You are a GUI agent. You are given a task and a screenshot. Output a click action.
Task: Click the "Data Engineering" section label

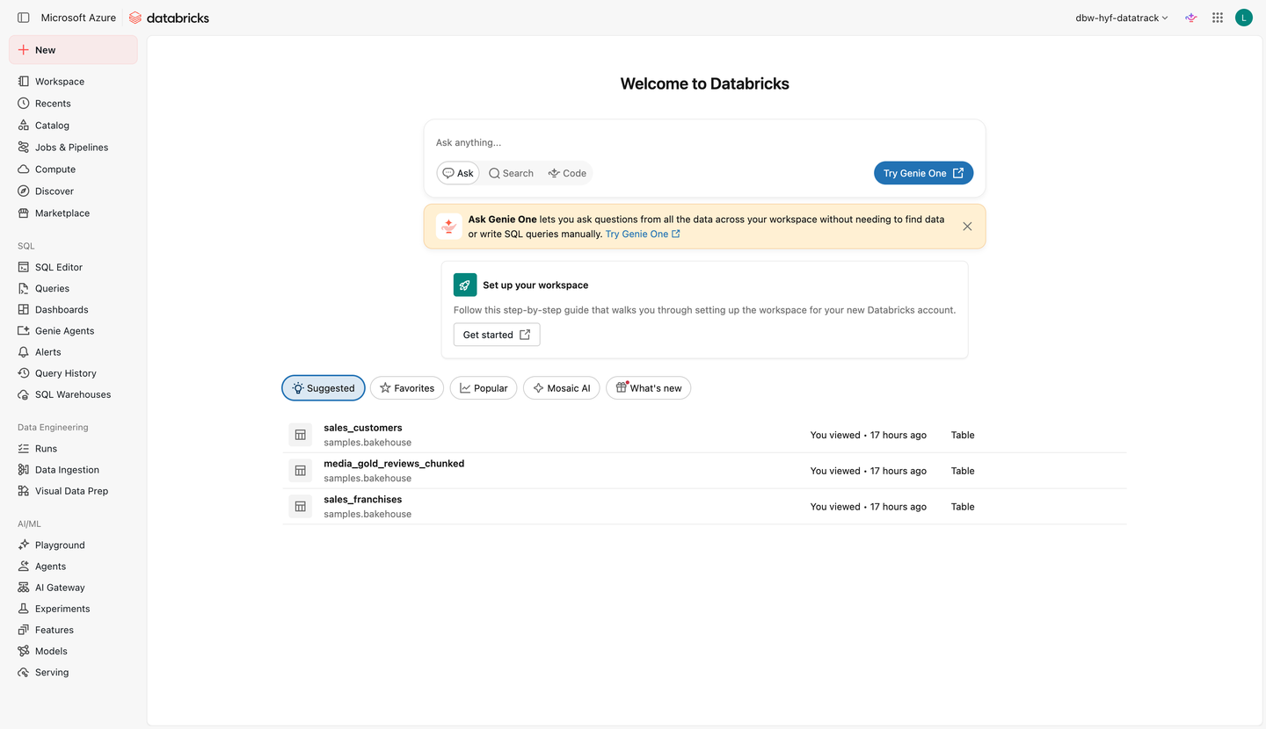53,428
